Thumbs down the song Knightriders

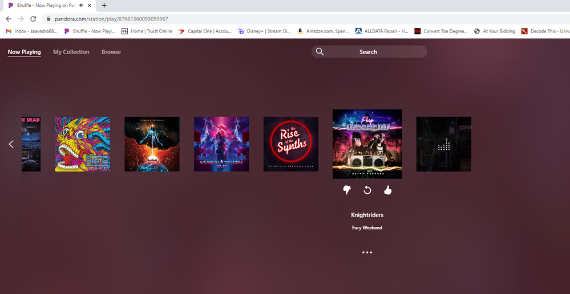point(346,190)
